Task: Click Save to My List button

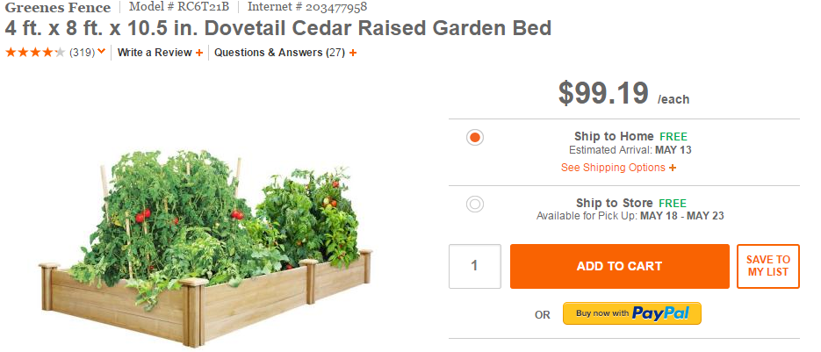Action: click(x=768, y=266)
